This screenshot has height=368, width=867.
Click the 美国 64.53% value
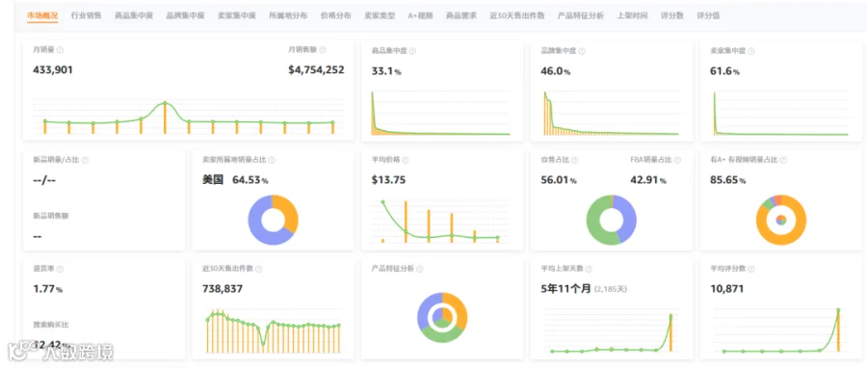point(236,180)
